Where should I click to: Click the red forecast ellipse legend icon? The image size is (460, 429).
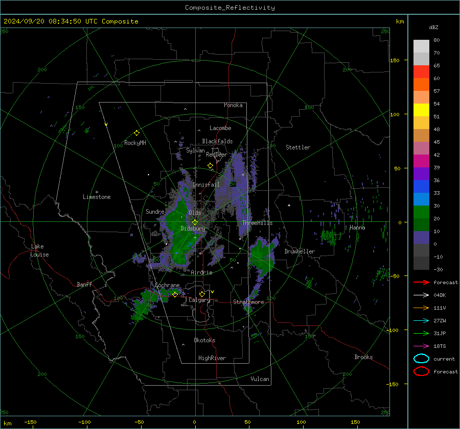pyautogui.click(x=421, y=371)
